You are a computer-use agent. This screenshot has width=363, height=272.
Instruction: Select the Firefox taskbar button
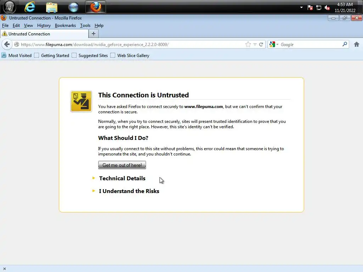96,7
